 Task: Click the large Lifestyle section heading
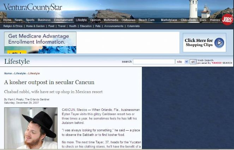[x=17, y=61]
